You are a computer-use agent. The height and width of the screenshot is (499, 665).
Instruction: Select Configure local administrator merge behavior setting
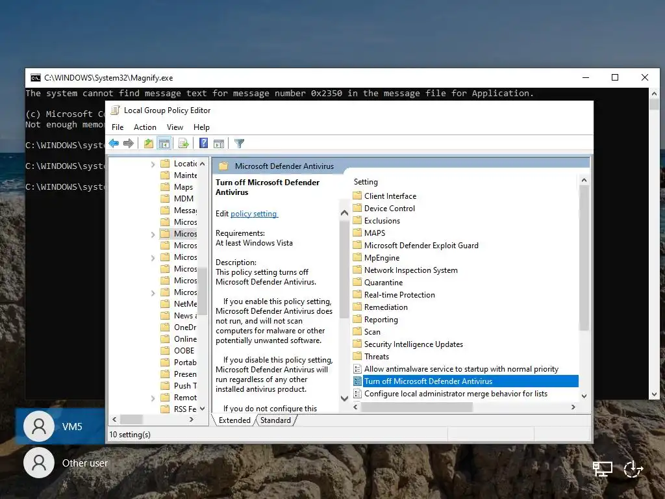click(x=451, y=393)
